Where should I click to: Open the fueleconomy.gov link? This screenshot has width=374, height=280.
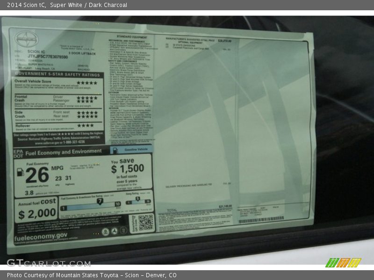[x=41, y=235]
